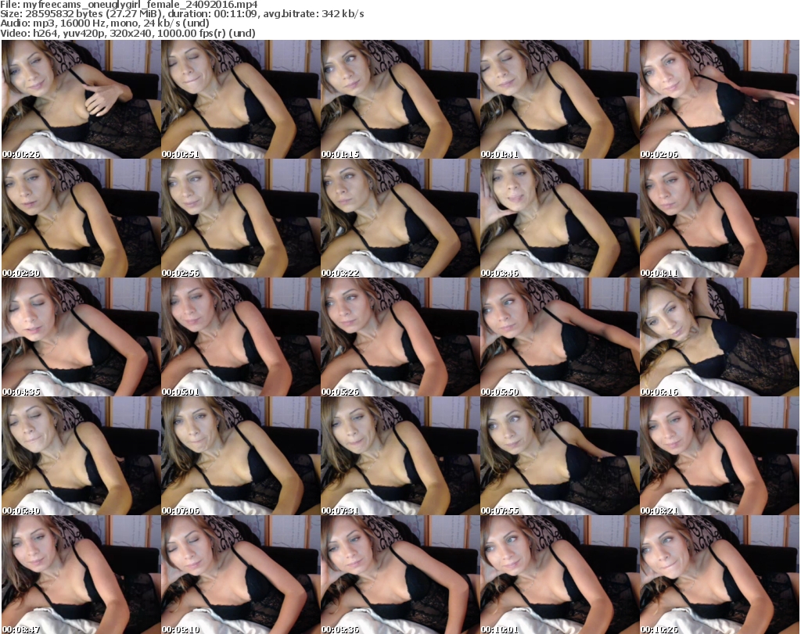Image resolution: width=801 pixels, height=634 pixels.
Task: Choose the thumbnail at 00:03:22
Action: (400, 218)
